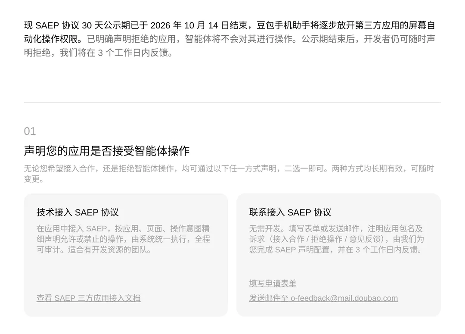This screenshot has width=465, height=334.
Task: Click the 发送邮件至 o-feedback@mail.doubao.com link
Action: pos(323,298)
